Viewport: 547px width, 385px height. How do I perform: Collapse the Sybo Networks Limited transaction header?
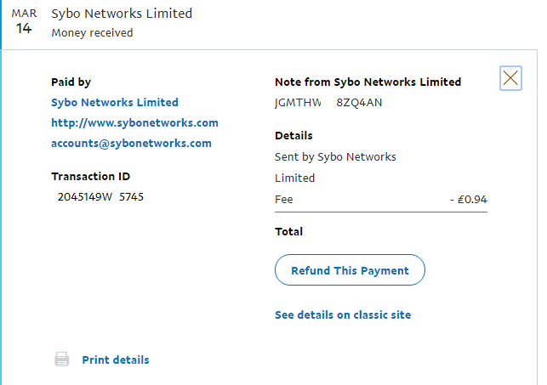(x=122, y=14)
